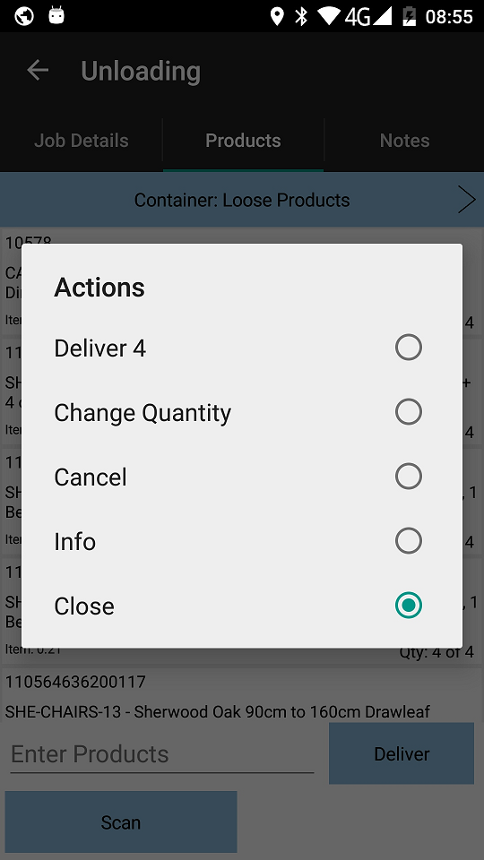Tap the battery charging icon
The height and width of the screenshot is (860, 484).
click(410, 16)
